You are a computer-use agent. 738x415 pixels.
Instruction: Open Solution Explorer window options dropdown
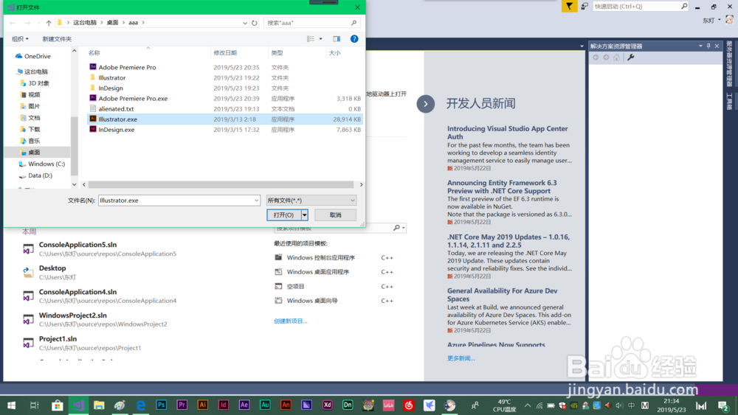tap(700, 46)
